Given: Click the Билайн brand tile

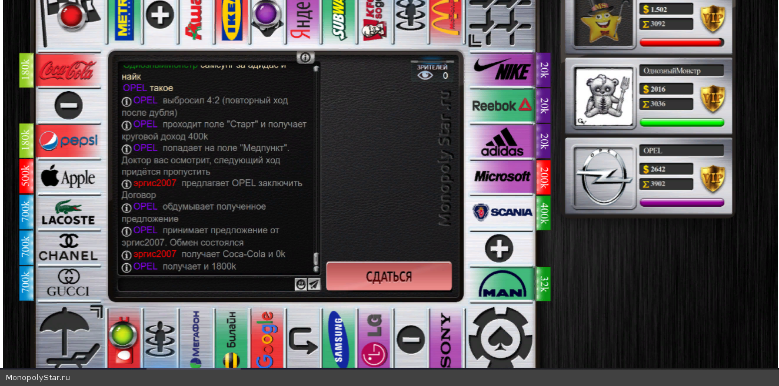Looking at the screenshot, I should (x=231, y=338).
